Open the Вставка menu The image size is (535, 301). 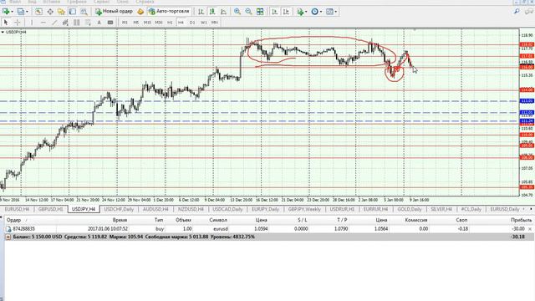click(52, 2)
